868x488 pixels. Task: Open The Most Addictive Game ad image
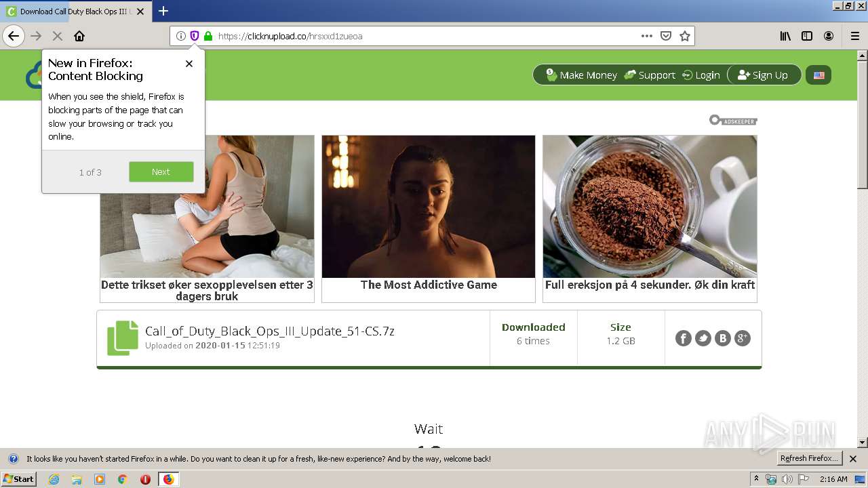(x=429, y=207)
